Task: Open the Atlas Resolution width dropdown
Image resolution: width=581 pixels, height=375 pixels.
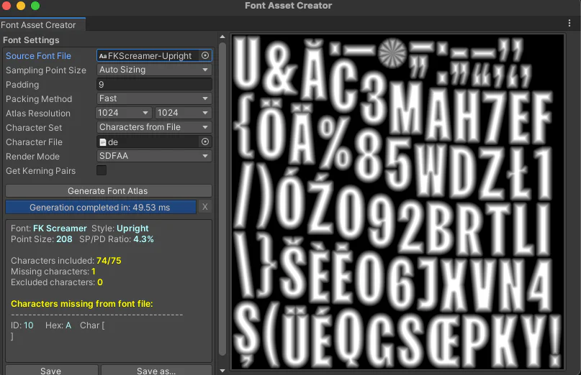Action: [124, 113]
